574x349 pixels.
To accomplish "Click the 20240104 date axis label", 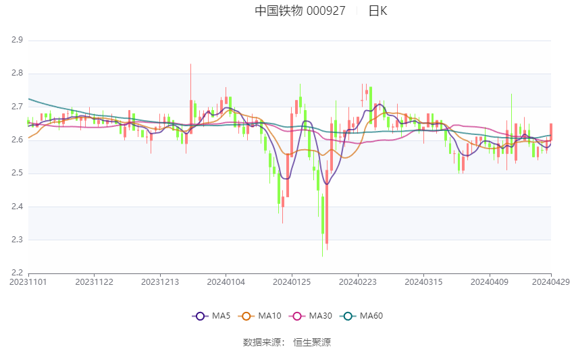I will [x=226, y=282].
